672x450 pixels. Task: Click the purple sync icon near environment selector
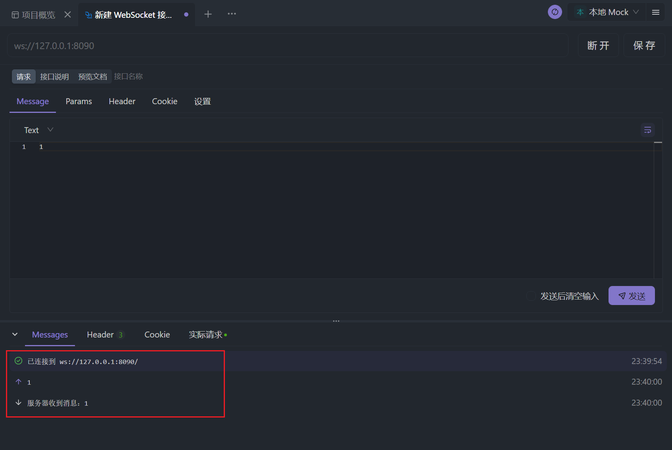[555, 12]
